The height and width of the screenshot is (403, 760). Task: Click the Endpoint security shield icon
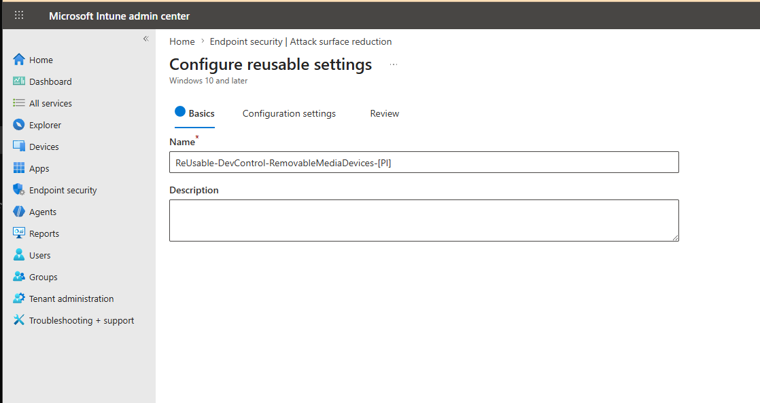(x=19, y=190)
